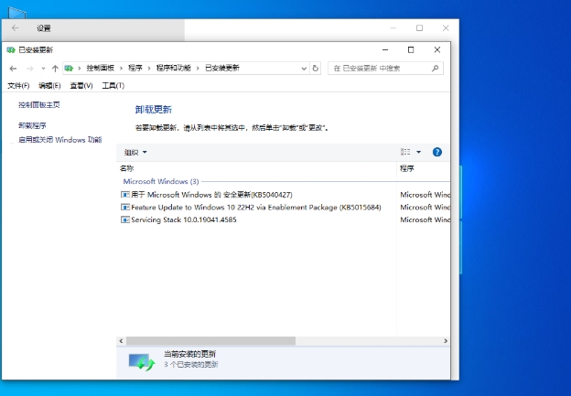Image resolution: width=571 pixels, height=396 pixels.
Task: Select 控制面板 breadcrumb in address bar
Action: coord(100,68)
